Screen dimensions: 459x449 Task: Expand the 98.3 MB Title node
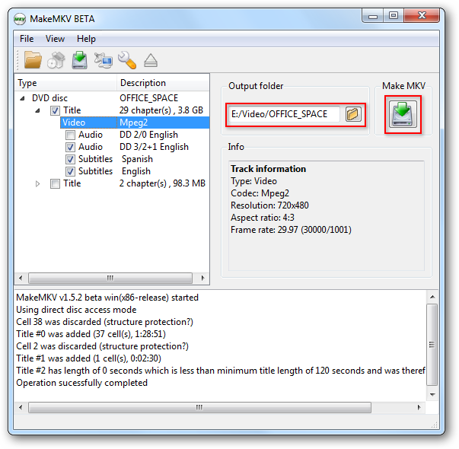[x=38, y=184]
